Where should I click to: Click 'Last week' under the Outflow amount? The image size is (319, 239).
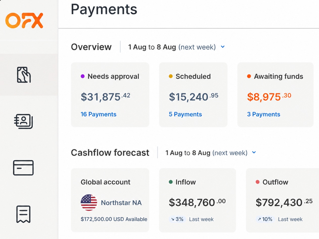coord(290,219)
